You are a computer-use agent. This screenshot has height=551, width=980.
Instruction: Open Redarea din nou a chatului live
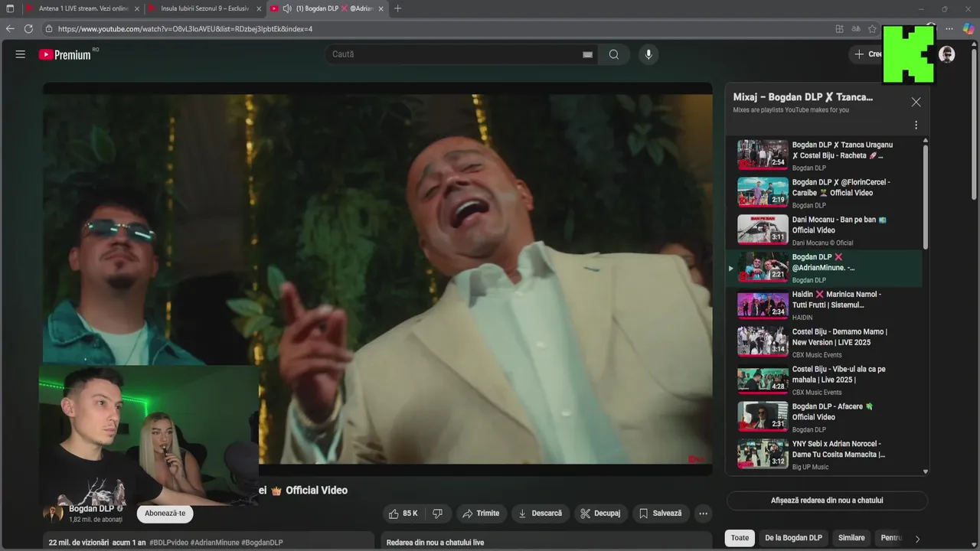click(x=435, y=543)
